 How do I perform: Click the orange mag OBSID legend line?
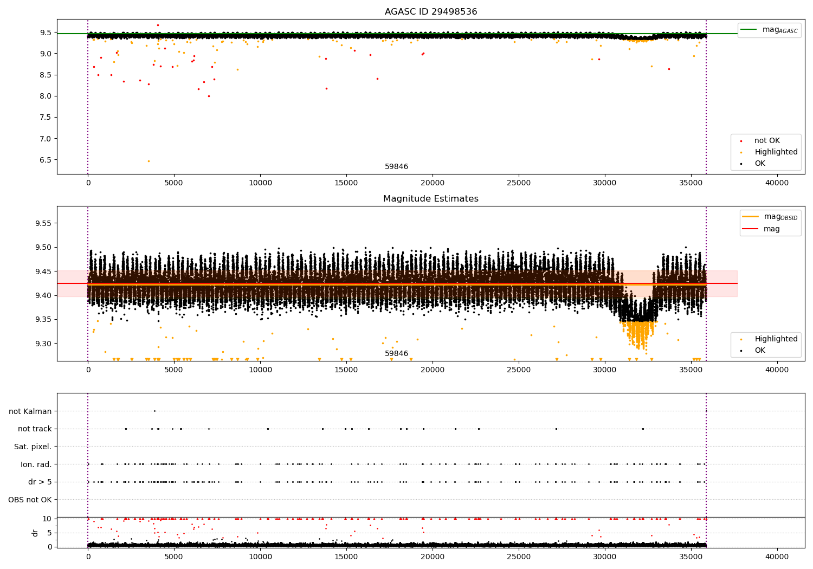(750, 217)
